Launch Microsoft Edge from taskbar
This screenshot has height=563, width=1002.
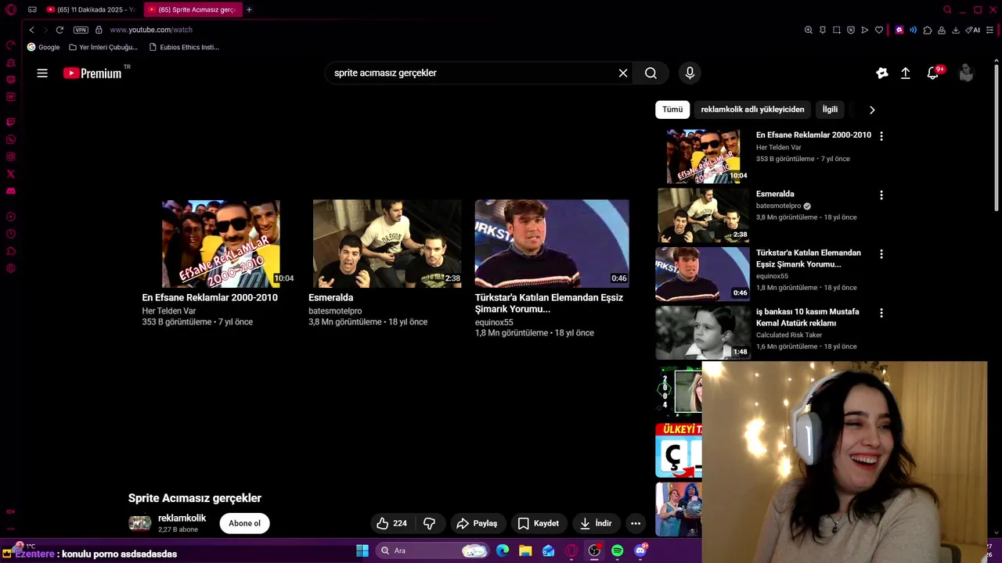(503, 550)
